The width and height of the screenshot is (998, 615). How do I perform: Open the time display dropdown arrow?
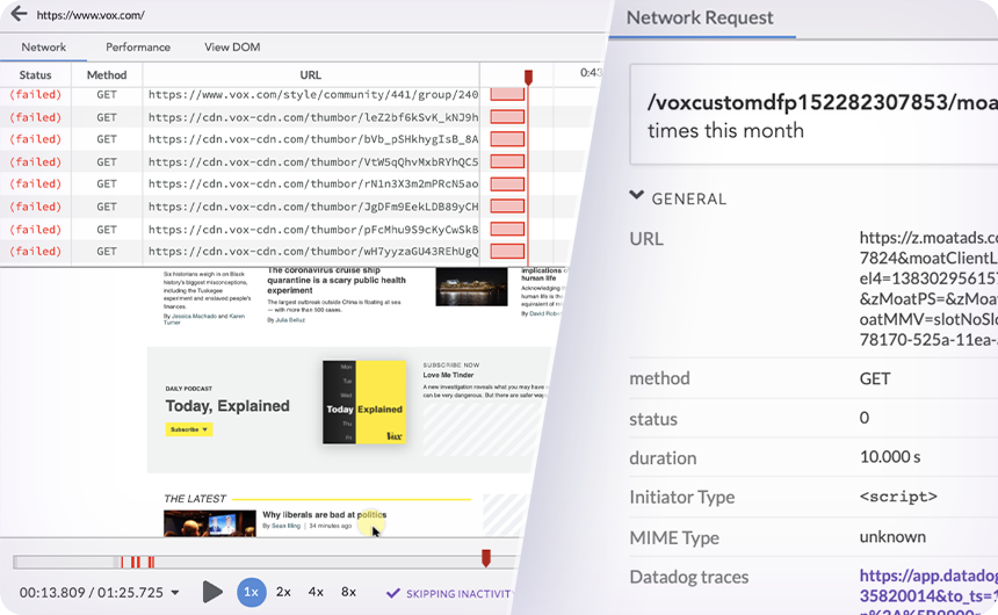coord(175,593)
